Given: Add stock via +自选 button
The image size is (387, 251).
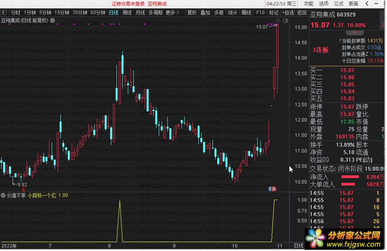Looking at the screenshot, I should tap(288, 13).
